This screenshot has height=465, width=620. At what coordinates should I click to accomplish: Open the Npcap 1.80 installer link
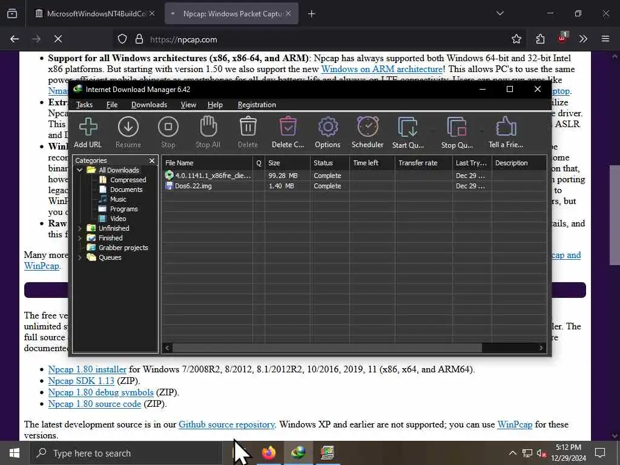tap(87, 369)
